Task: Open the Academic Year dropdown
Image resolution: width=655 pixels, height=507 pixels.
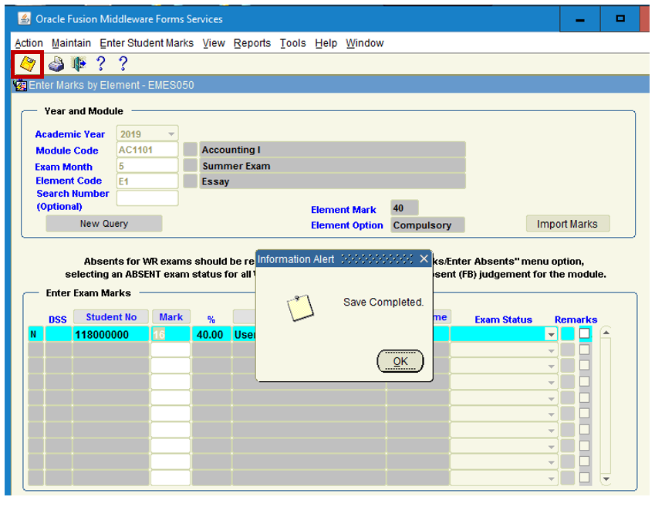Action: point(171,134)
